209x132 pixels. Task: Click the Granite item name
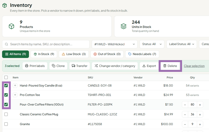(x=25, y=124)
